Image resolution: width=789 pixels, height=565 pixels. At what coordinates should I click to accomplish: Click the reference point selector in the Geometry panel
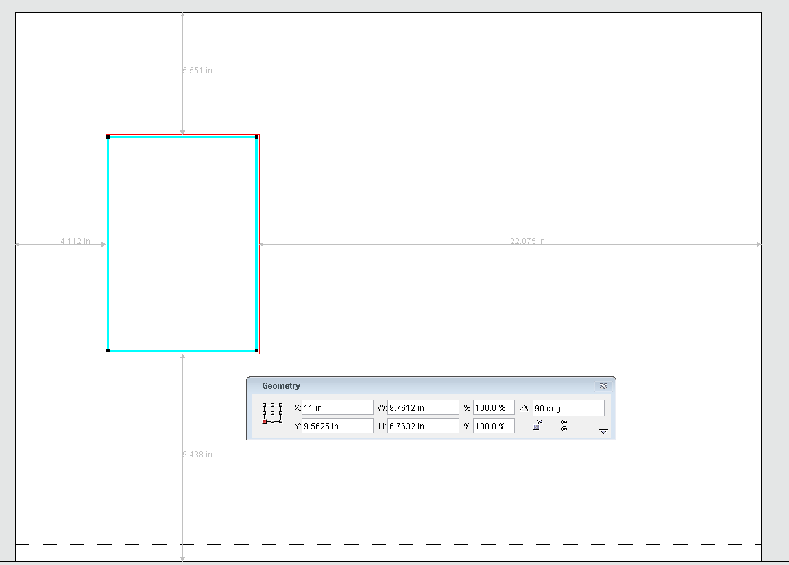[x=272, y=413]
